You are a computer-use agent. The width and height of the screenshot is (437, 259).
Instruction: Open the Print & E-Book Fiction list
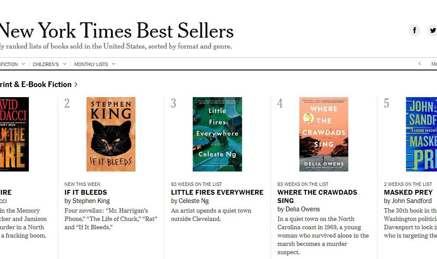pyautogui.click(x=35, y=84)
